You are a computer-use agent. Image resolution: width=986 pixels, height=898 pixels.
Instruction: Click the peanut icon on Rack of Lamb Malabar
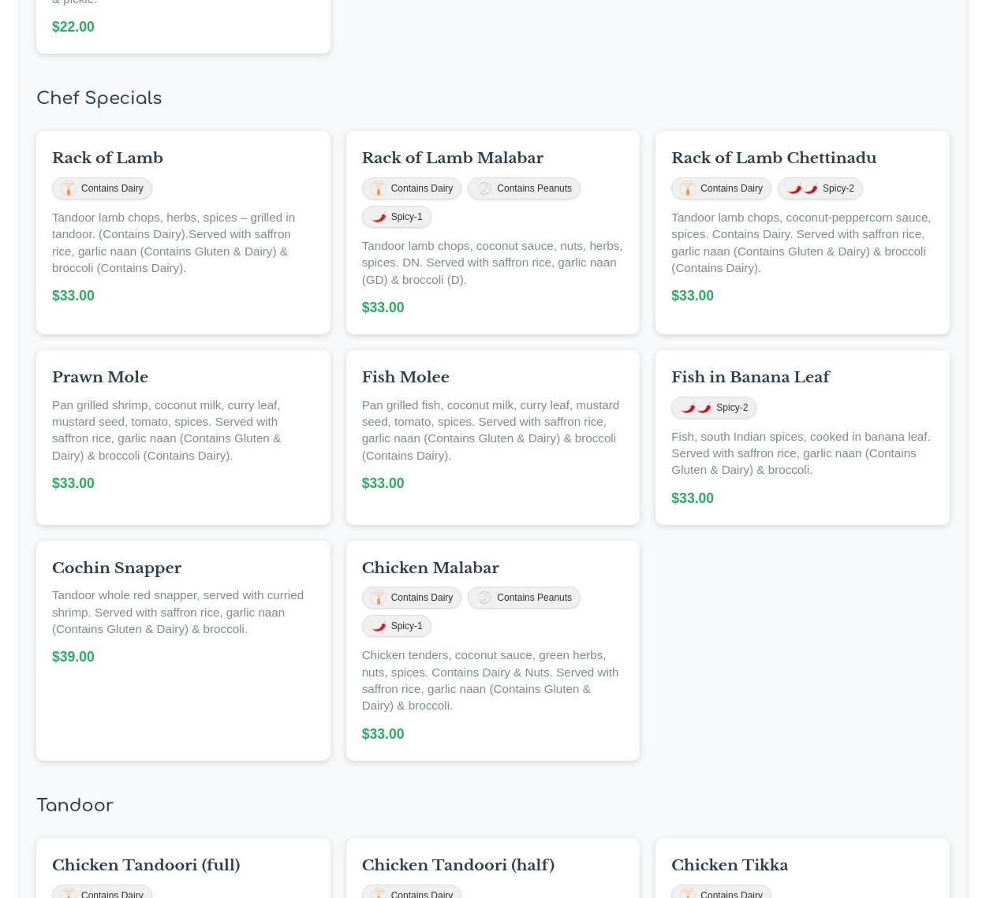click(x=484, y=188)
